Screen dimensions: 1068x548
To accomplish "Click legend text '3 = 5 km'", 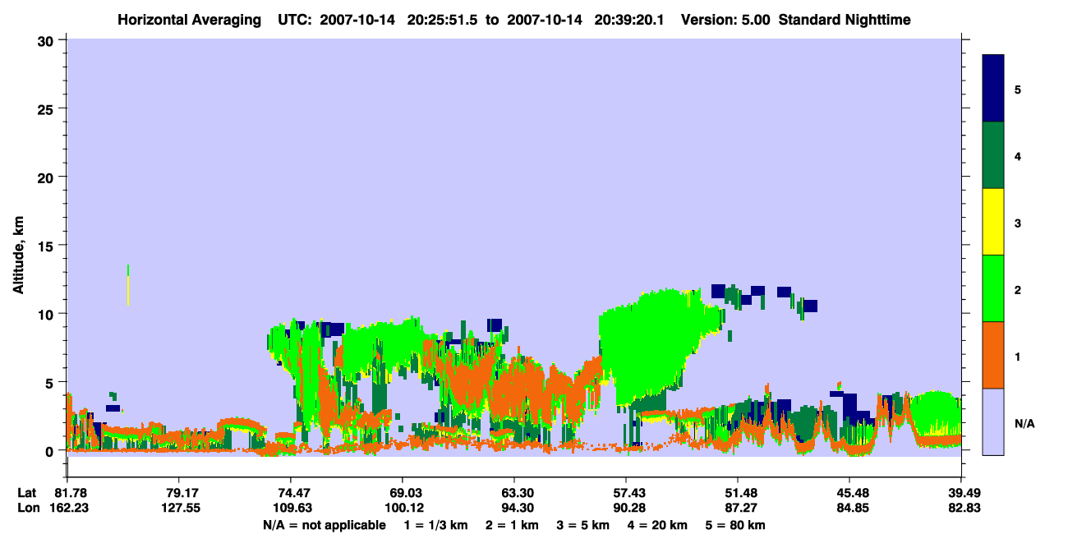I will click(582, 524).
